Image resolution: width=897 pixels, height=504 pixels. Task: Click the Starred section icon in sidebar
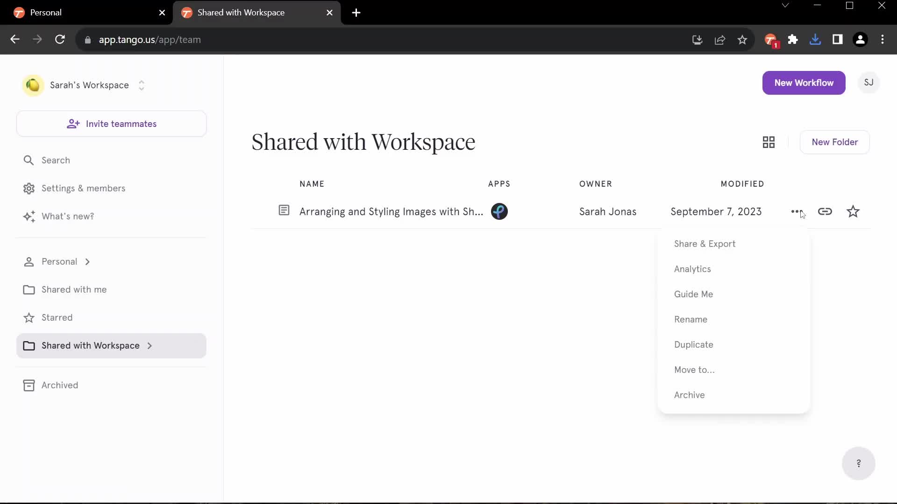click(x=28, y=317)
